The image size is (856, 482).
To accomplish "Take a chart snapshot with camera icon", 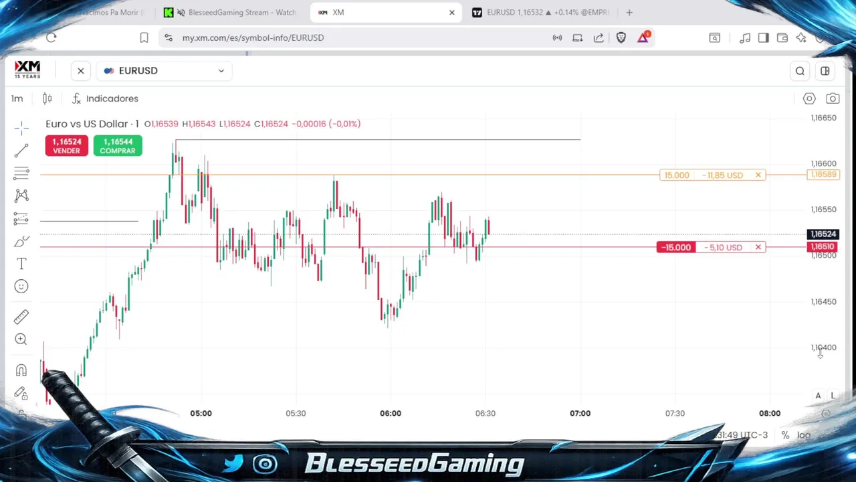I will 833,98.
